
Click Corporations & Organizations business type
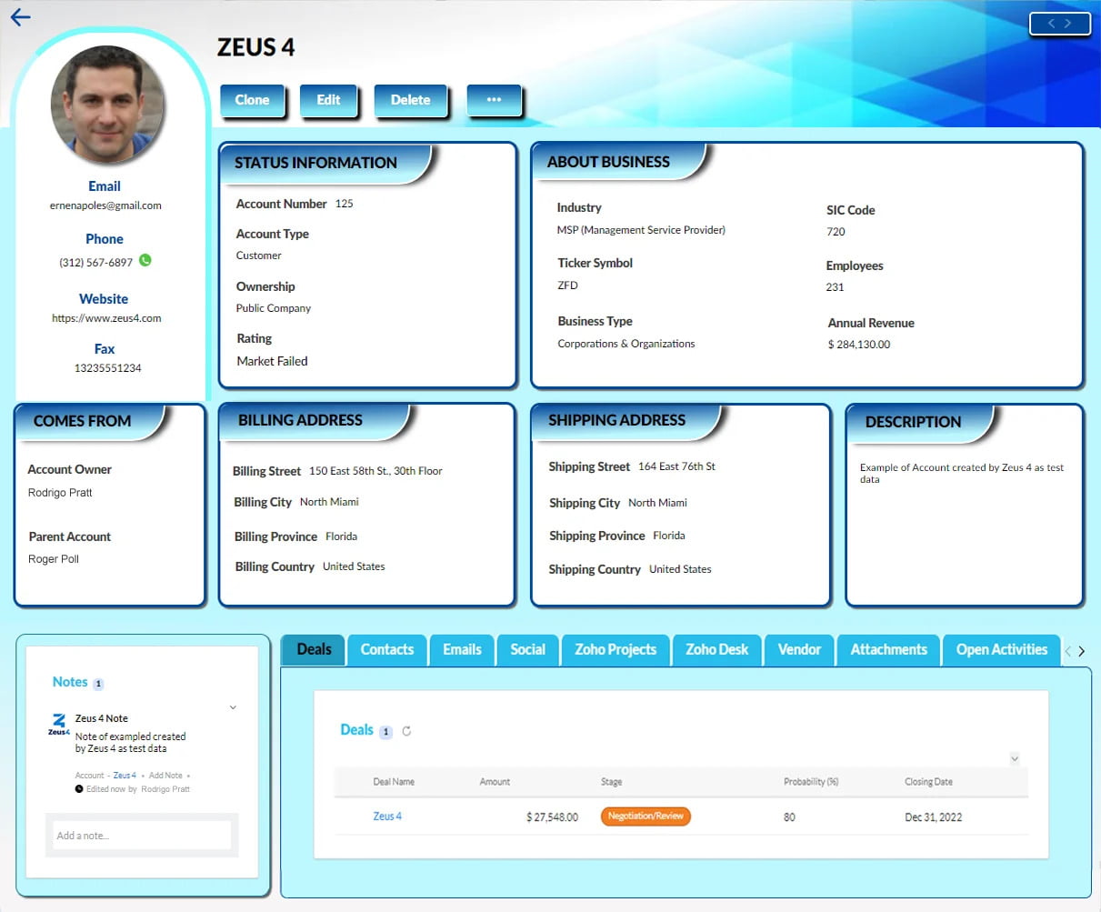pos(626,344)
